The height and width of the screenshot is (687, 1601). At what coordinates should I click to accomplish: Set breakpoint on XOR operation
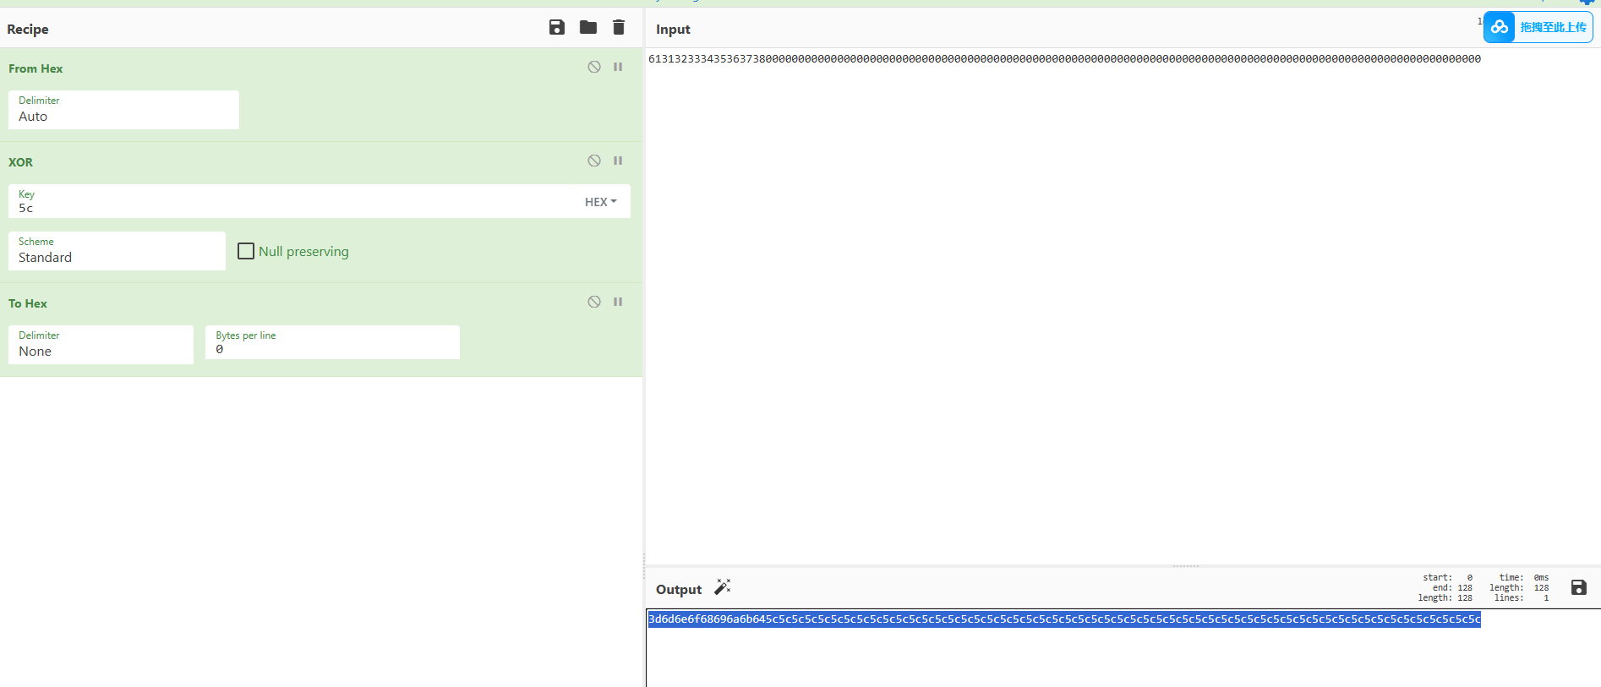[618, 161]
